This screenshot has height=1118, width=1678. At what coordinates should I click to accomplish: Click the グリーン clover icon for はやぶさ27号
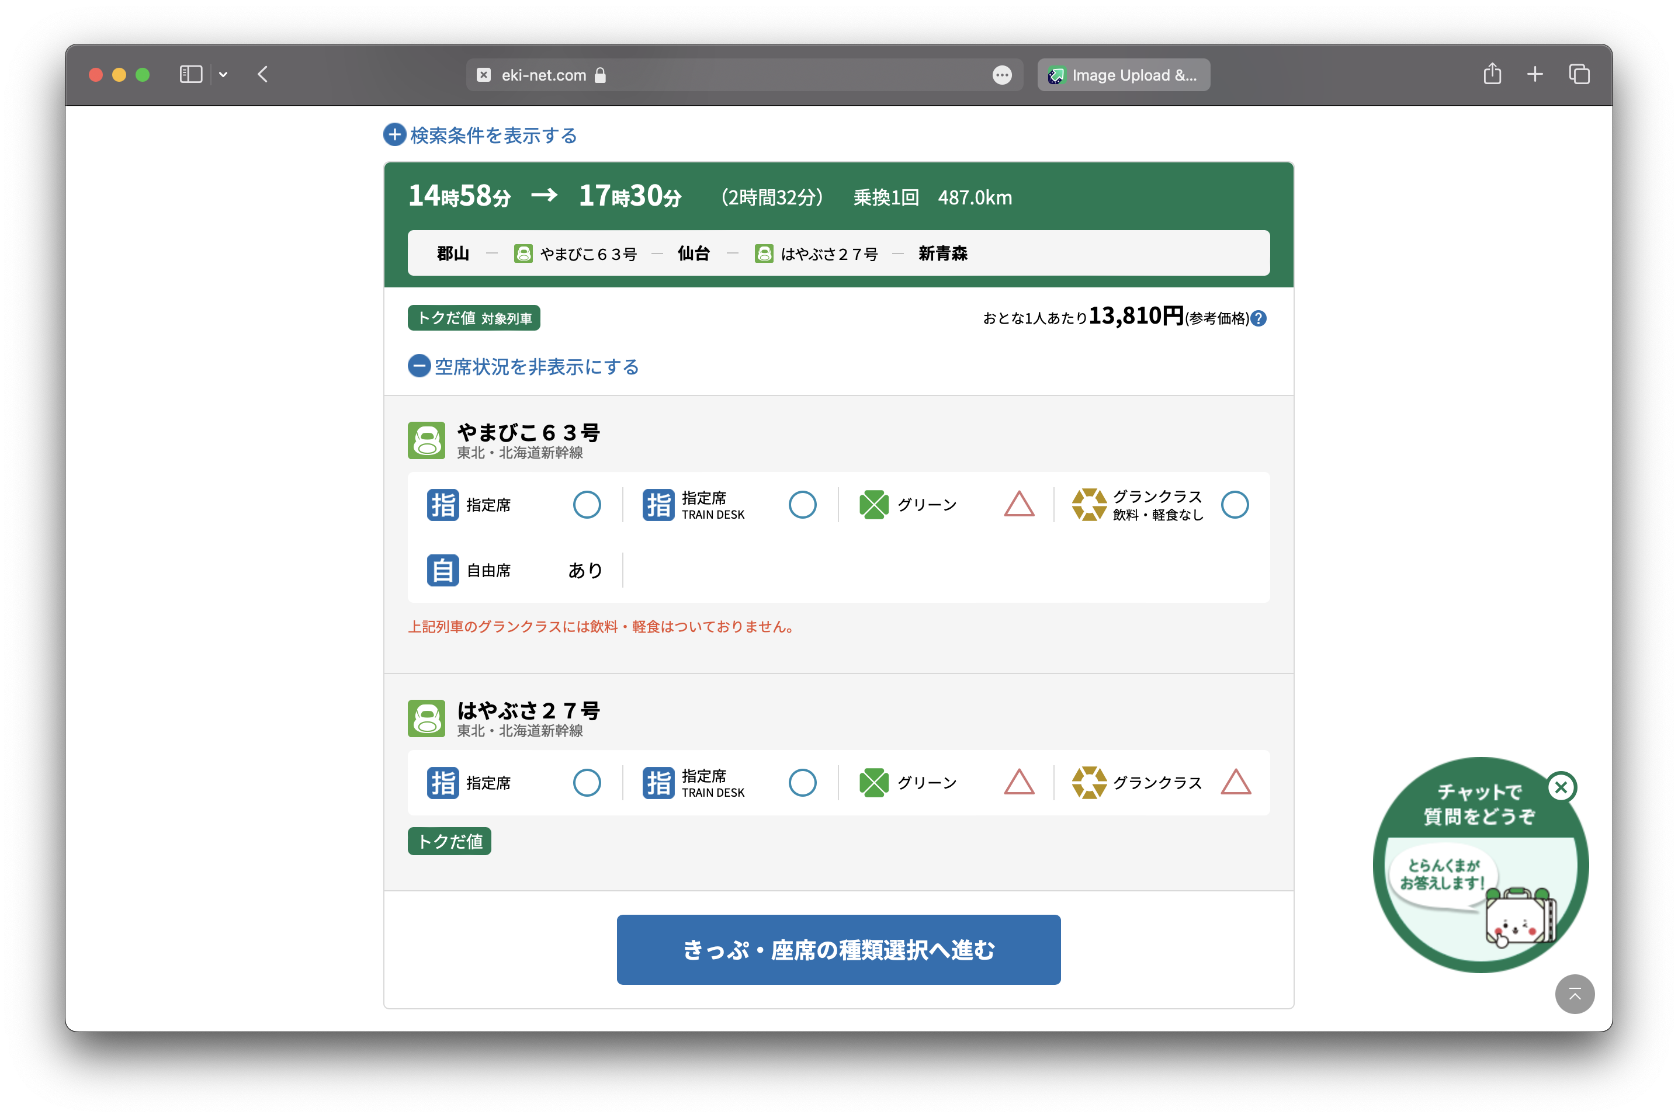click(x=873, y=783)
